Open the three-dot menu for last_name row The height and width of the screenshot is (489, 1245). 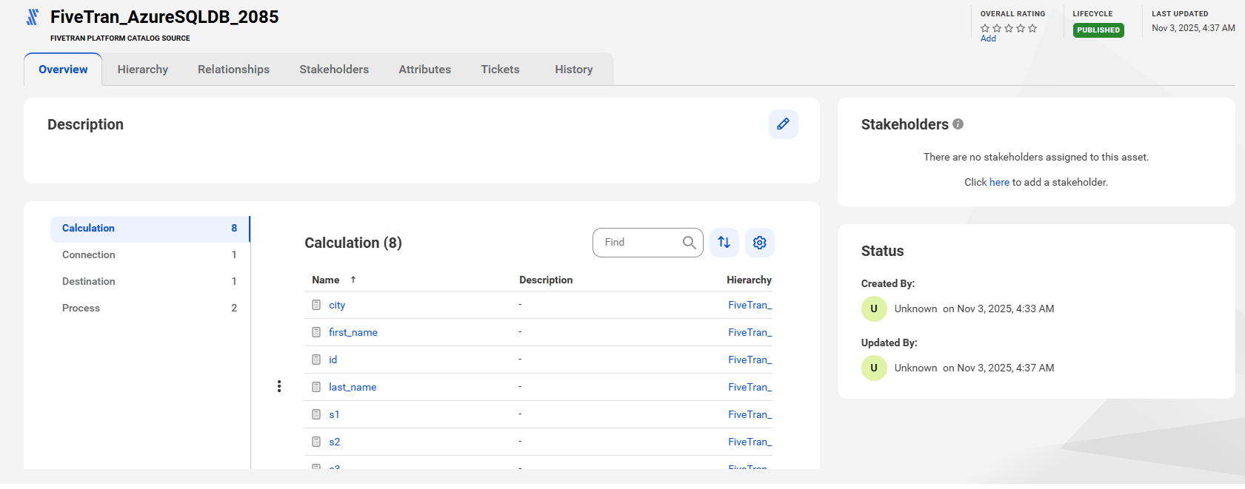tap(279, 386)
